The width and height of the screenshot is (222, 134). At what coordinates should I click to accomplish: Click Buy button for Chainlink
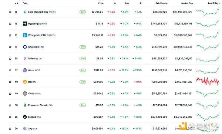tap(83, 47)
